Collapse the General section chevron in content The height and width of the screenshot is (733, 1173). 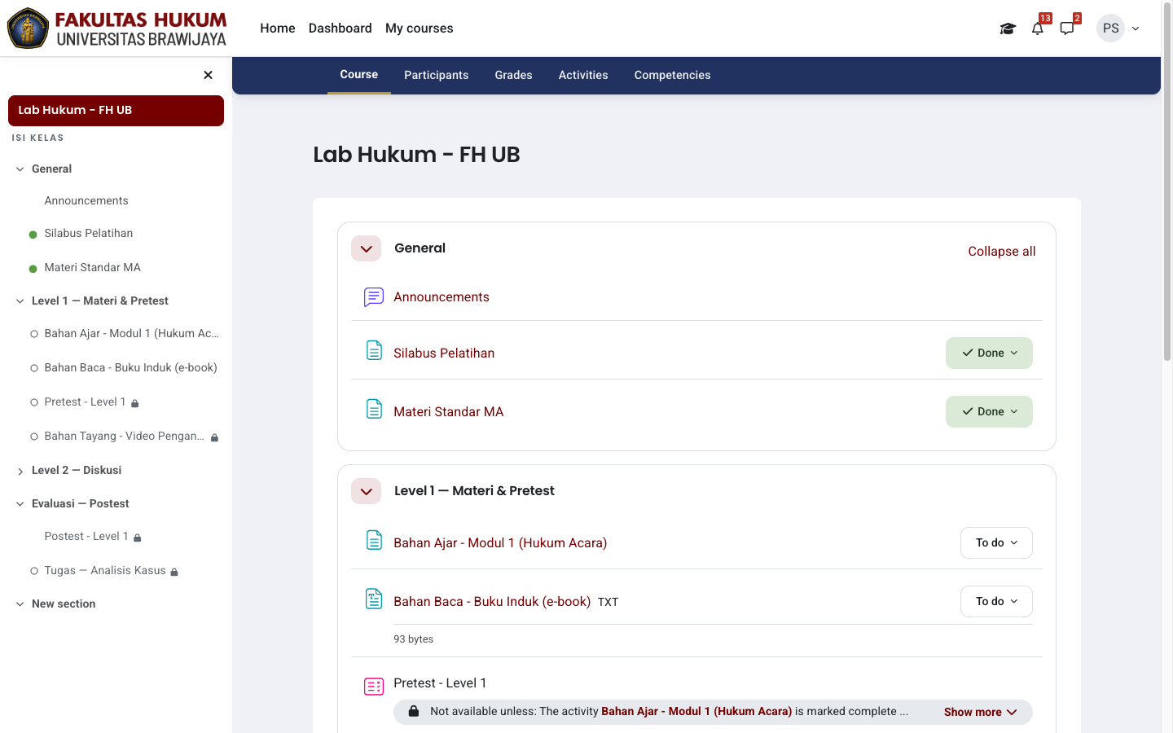pos(367,248)
